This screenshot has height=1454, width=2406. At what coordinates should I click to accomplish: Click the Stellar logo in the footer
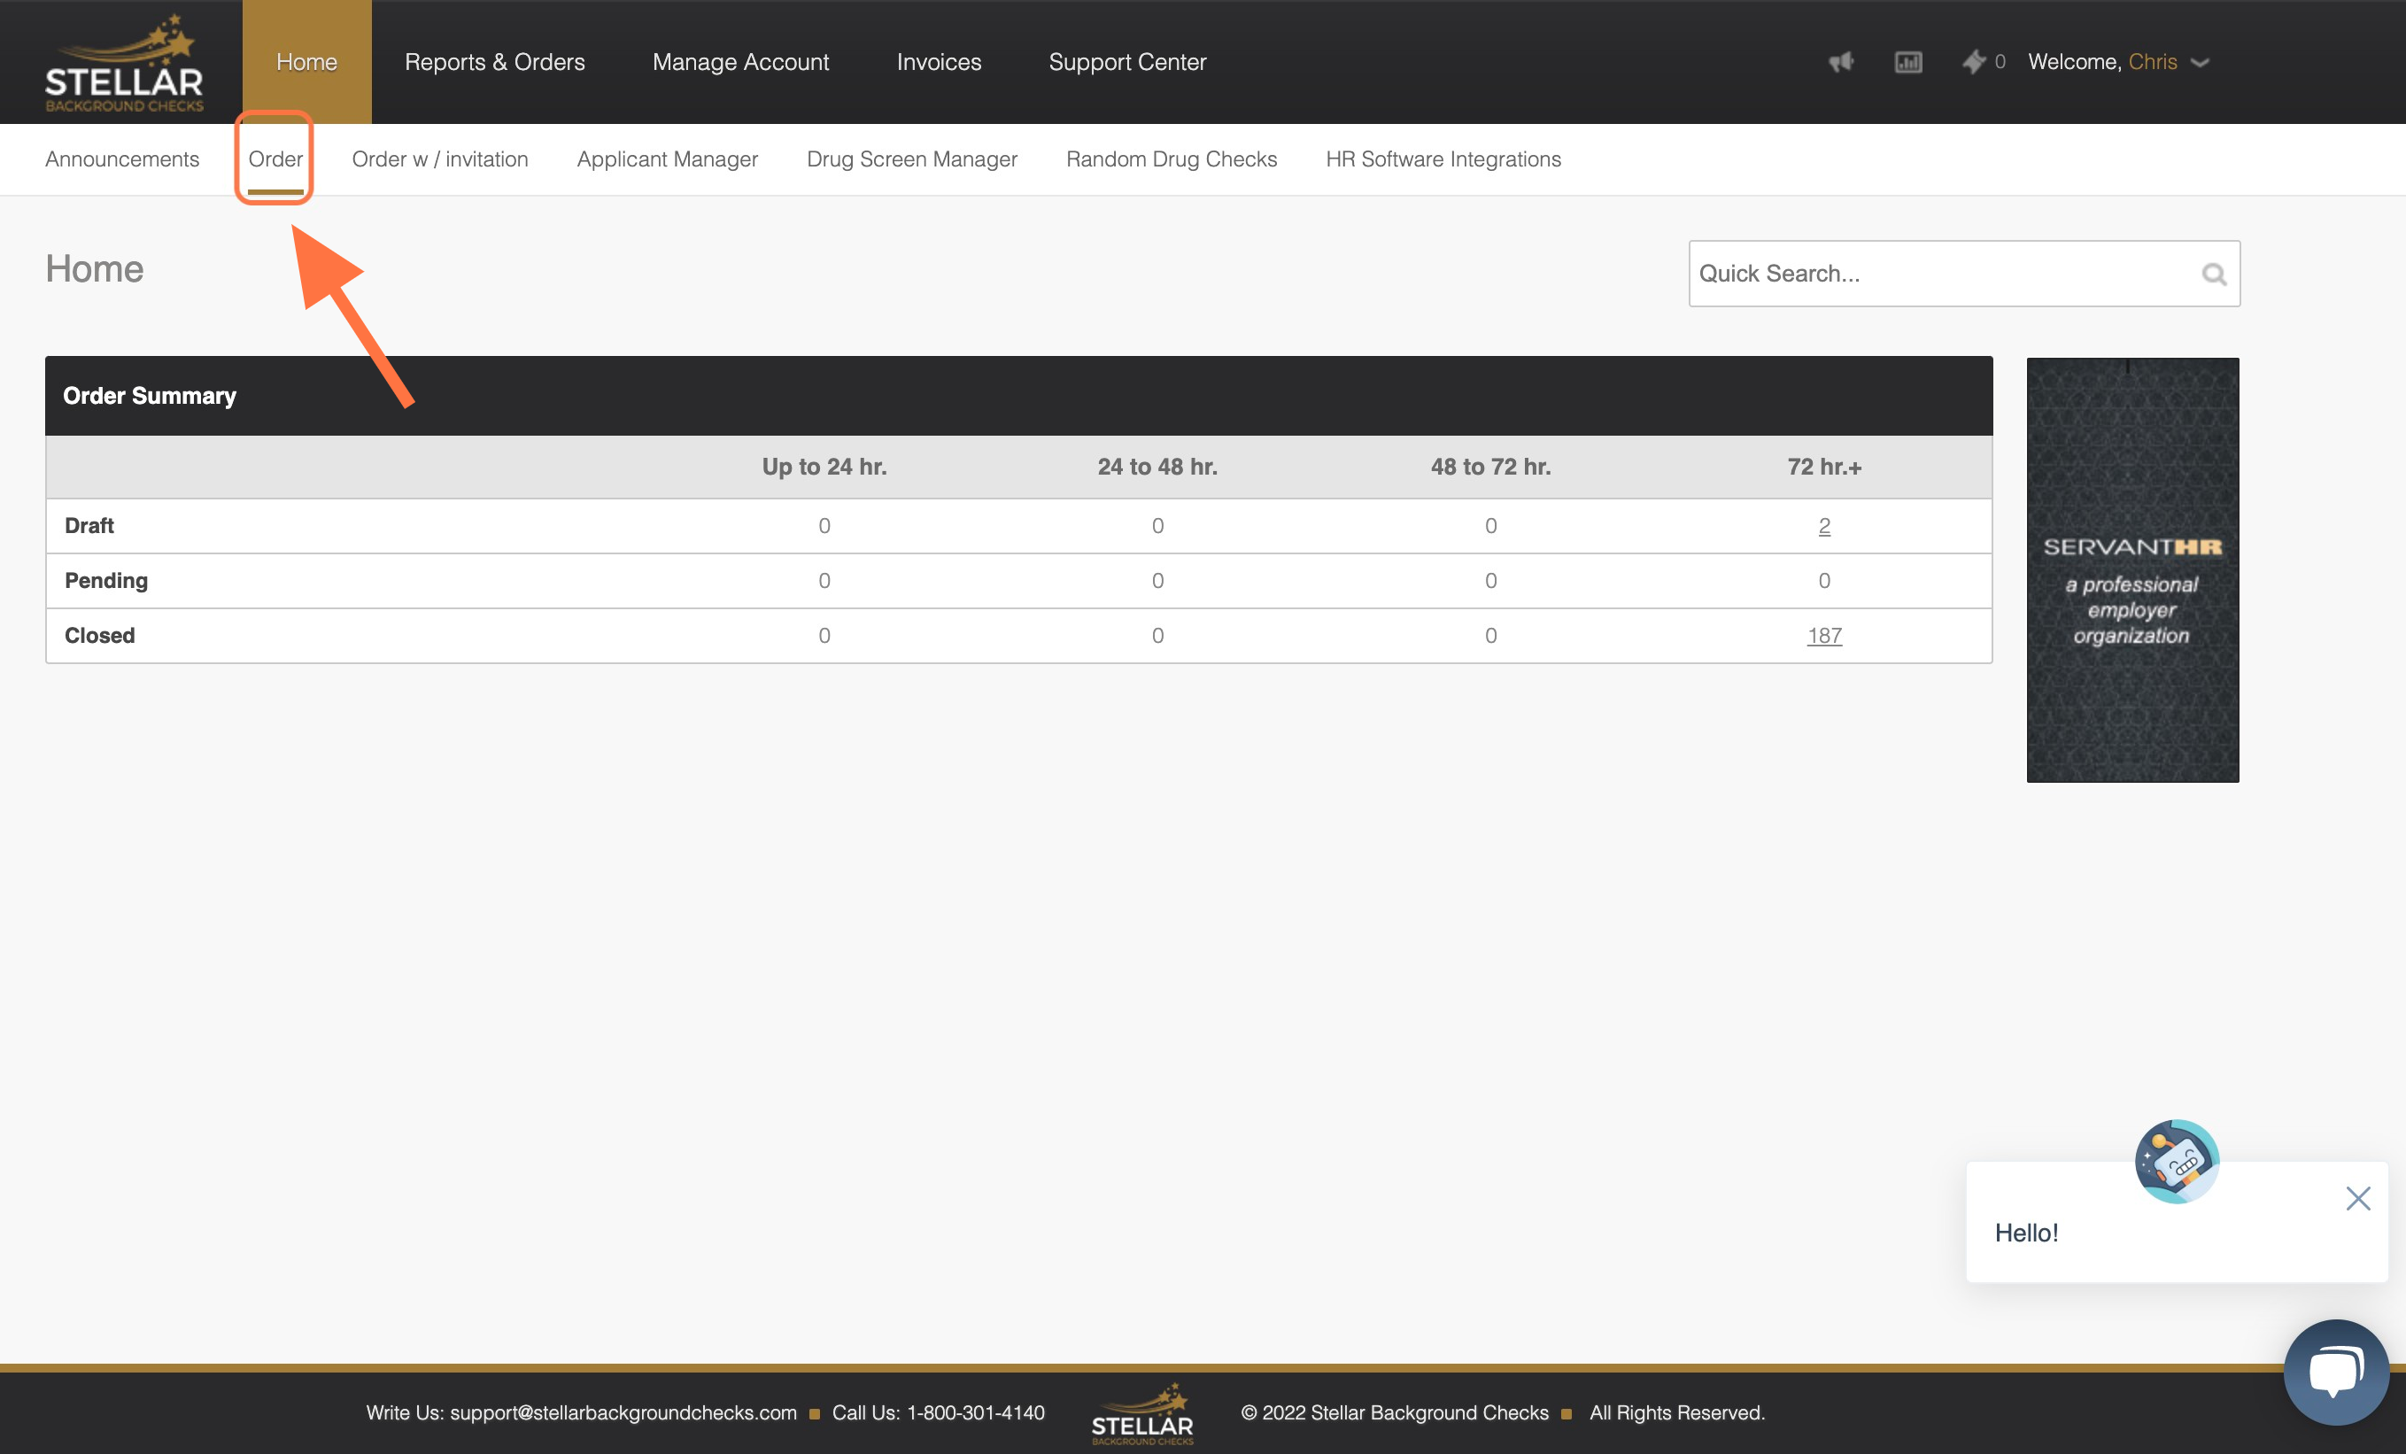click(x=1142, y=1413)
